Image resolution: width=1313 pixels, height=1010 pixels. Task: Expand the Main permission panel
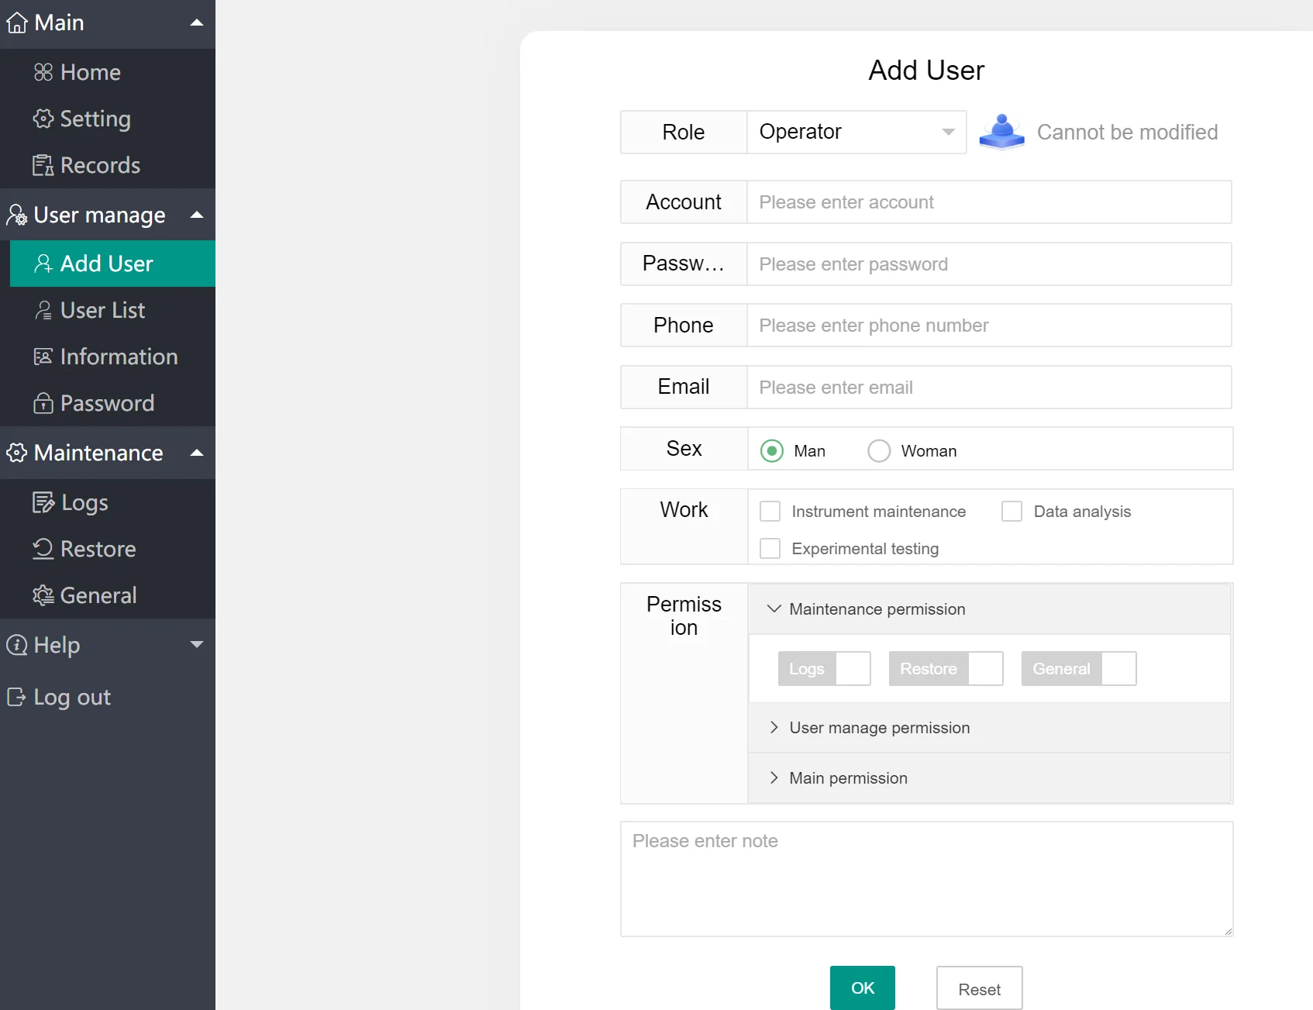(990, 778)
